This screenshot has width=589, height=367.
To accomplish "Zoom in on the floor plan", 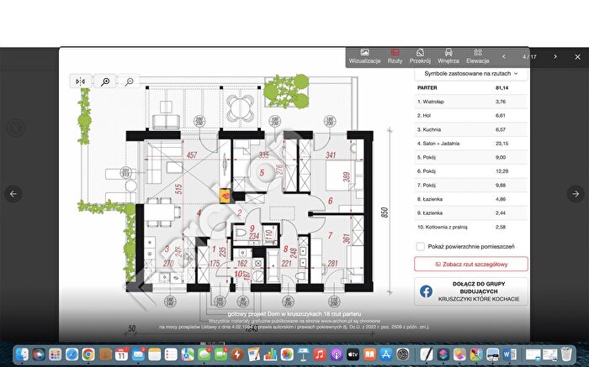I will pos(105,81).
